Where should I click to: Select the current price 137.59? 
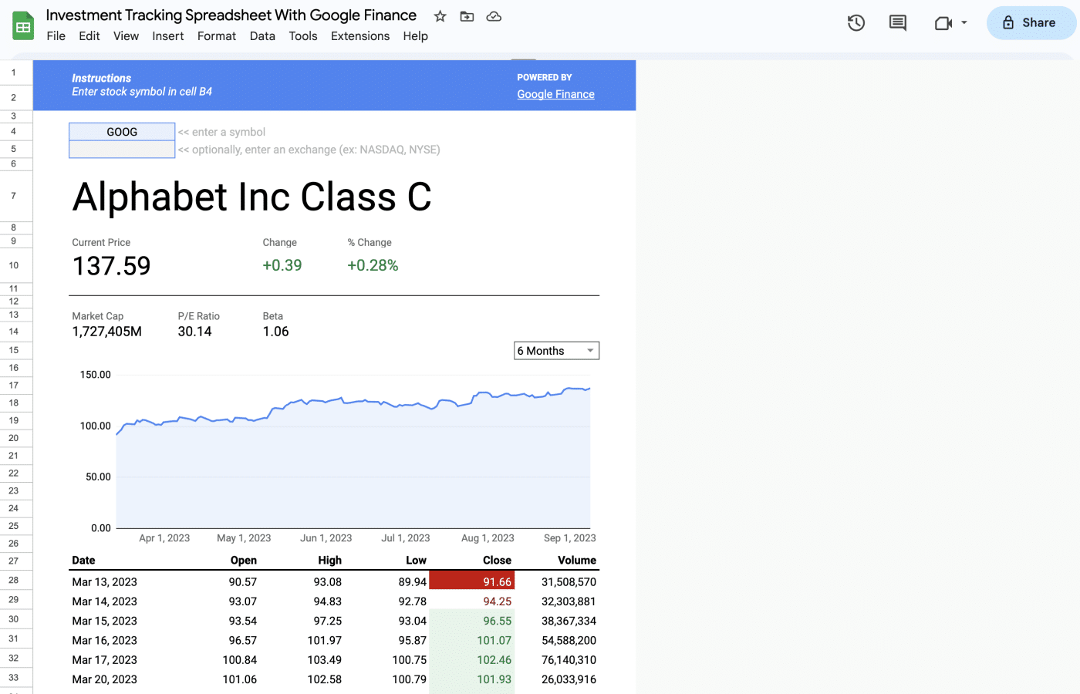click(x=111, y=266)
